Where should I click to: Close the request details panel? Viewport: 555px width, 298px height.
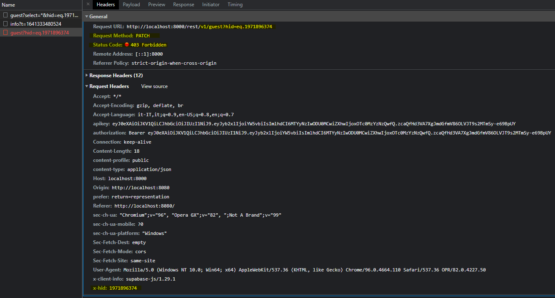(x=88, y=4)
